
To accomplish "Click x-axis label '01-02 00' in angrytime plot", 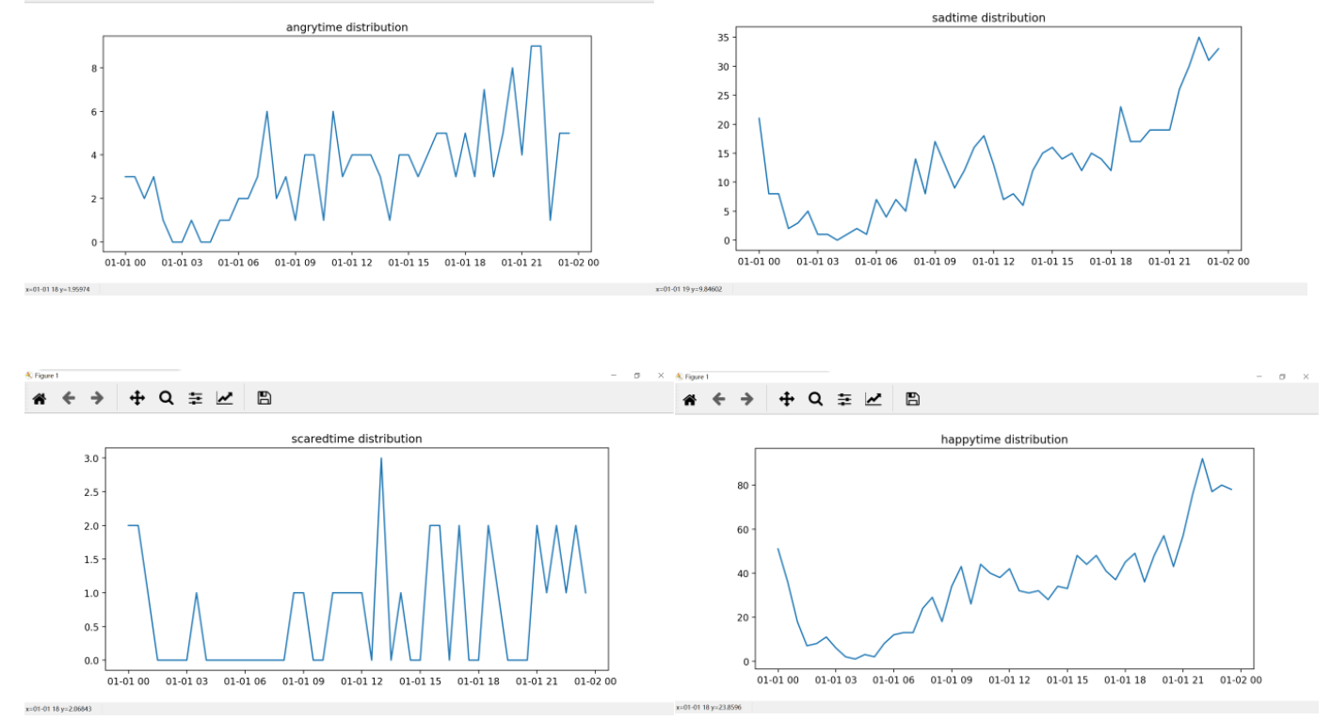I will coord(578,263).
